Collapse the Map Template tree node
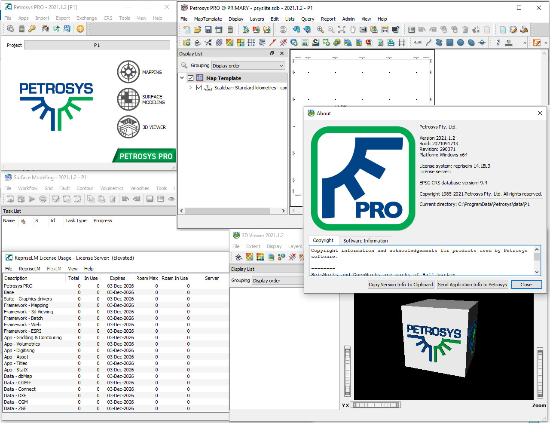 (182, 78)
